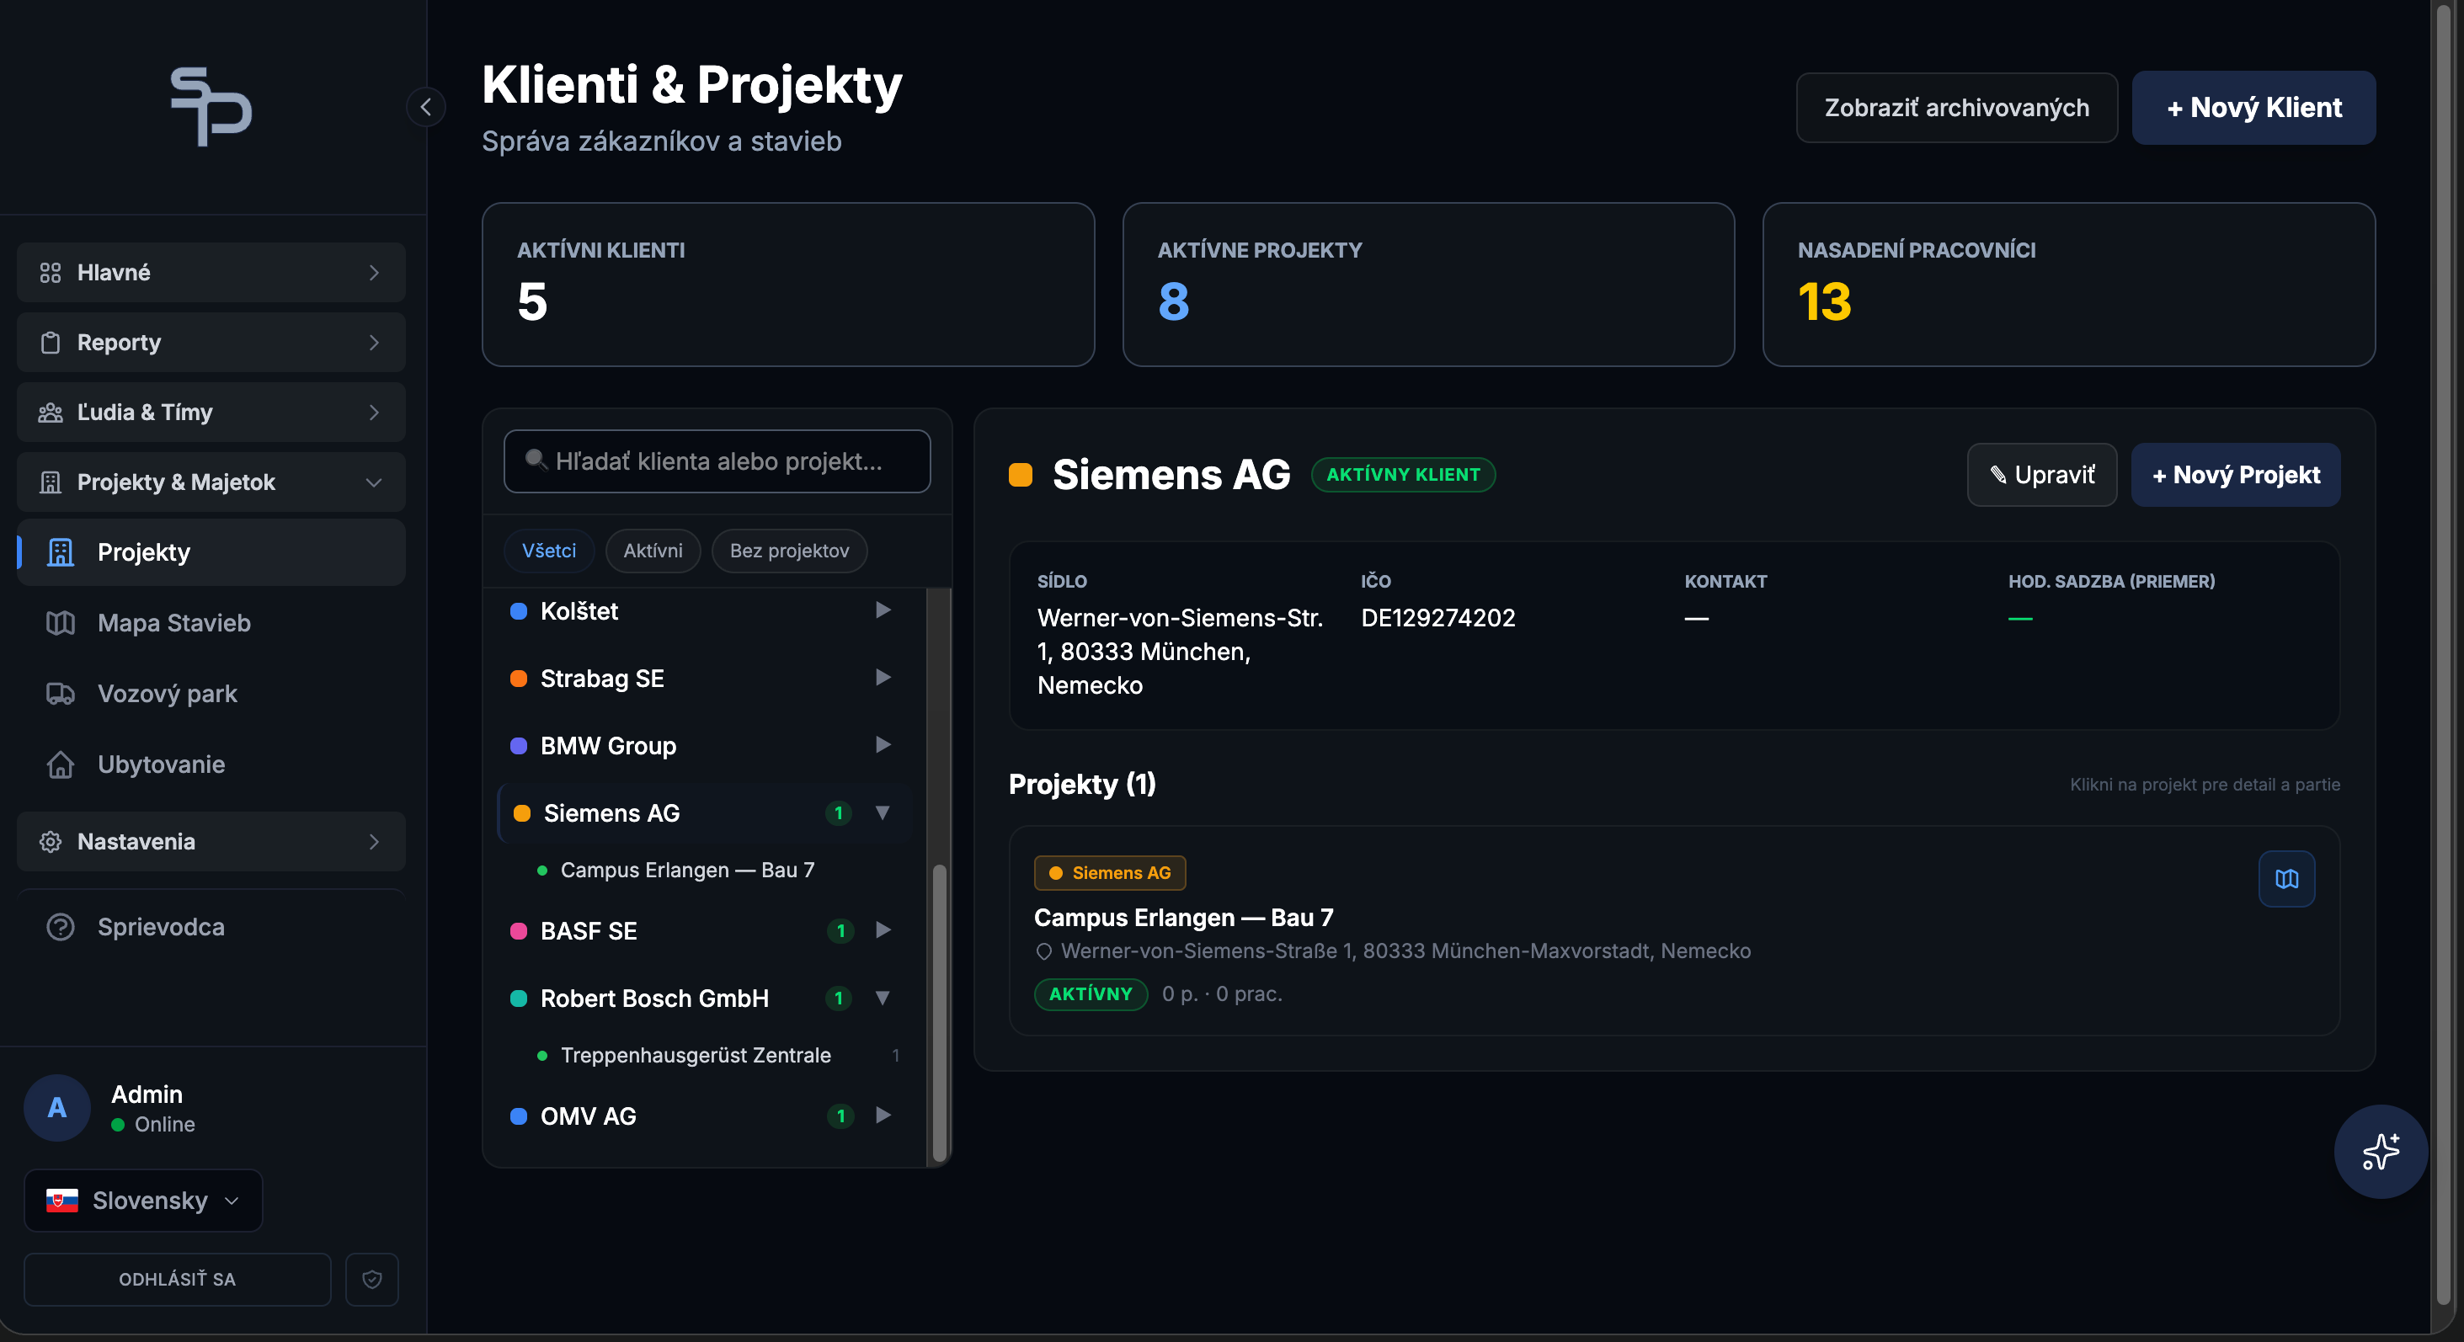The width and height of the screenshot is (2464, 1342).
Task: Open Vozový park in the sidebar
Action: coord(211,694)
